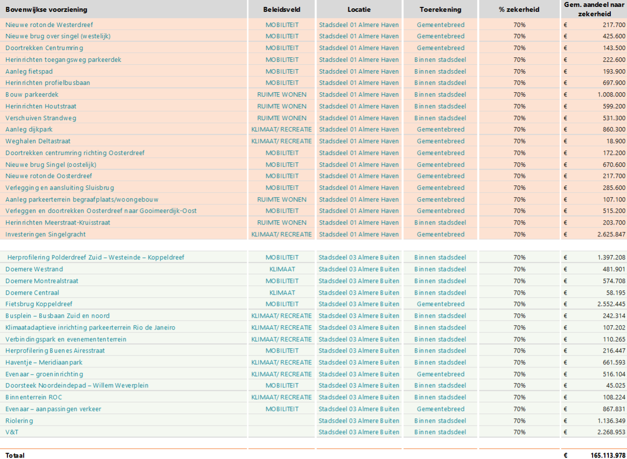
Task: Click the Haventje – Meridiaanpark entry
Action: (x=44, y=362)
